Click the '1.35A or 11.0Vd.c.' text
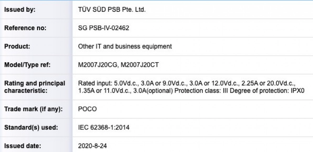The height and width of the screenshot is (152, 313). 104,91
